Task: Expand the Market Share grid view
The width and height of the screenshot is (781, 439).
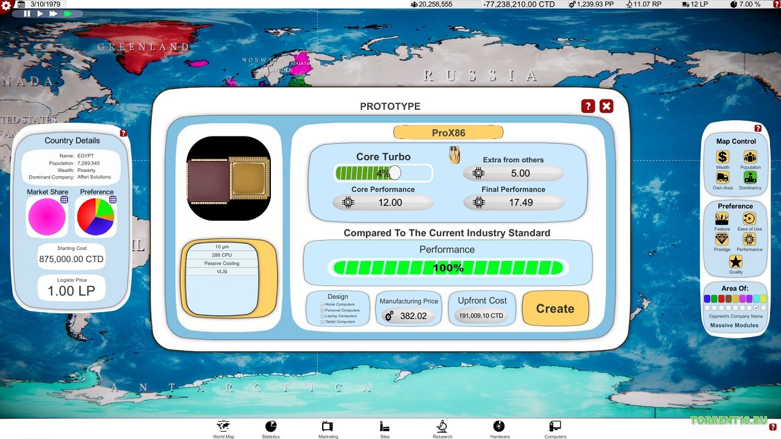Action: pos(64,199)
